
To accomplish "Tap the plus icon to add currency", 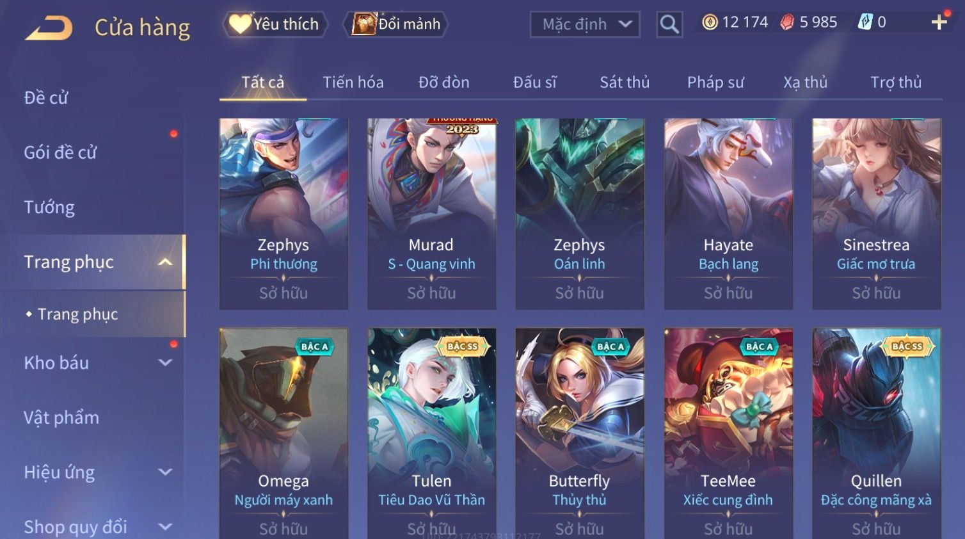I will [x=939, y=23].
